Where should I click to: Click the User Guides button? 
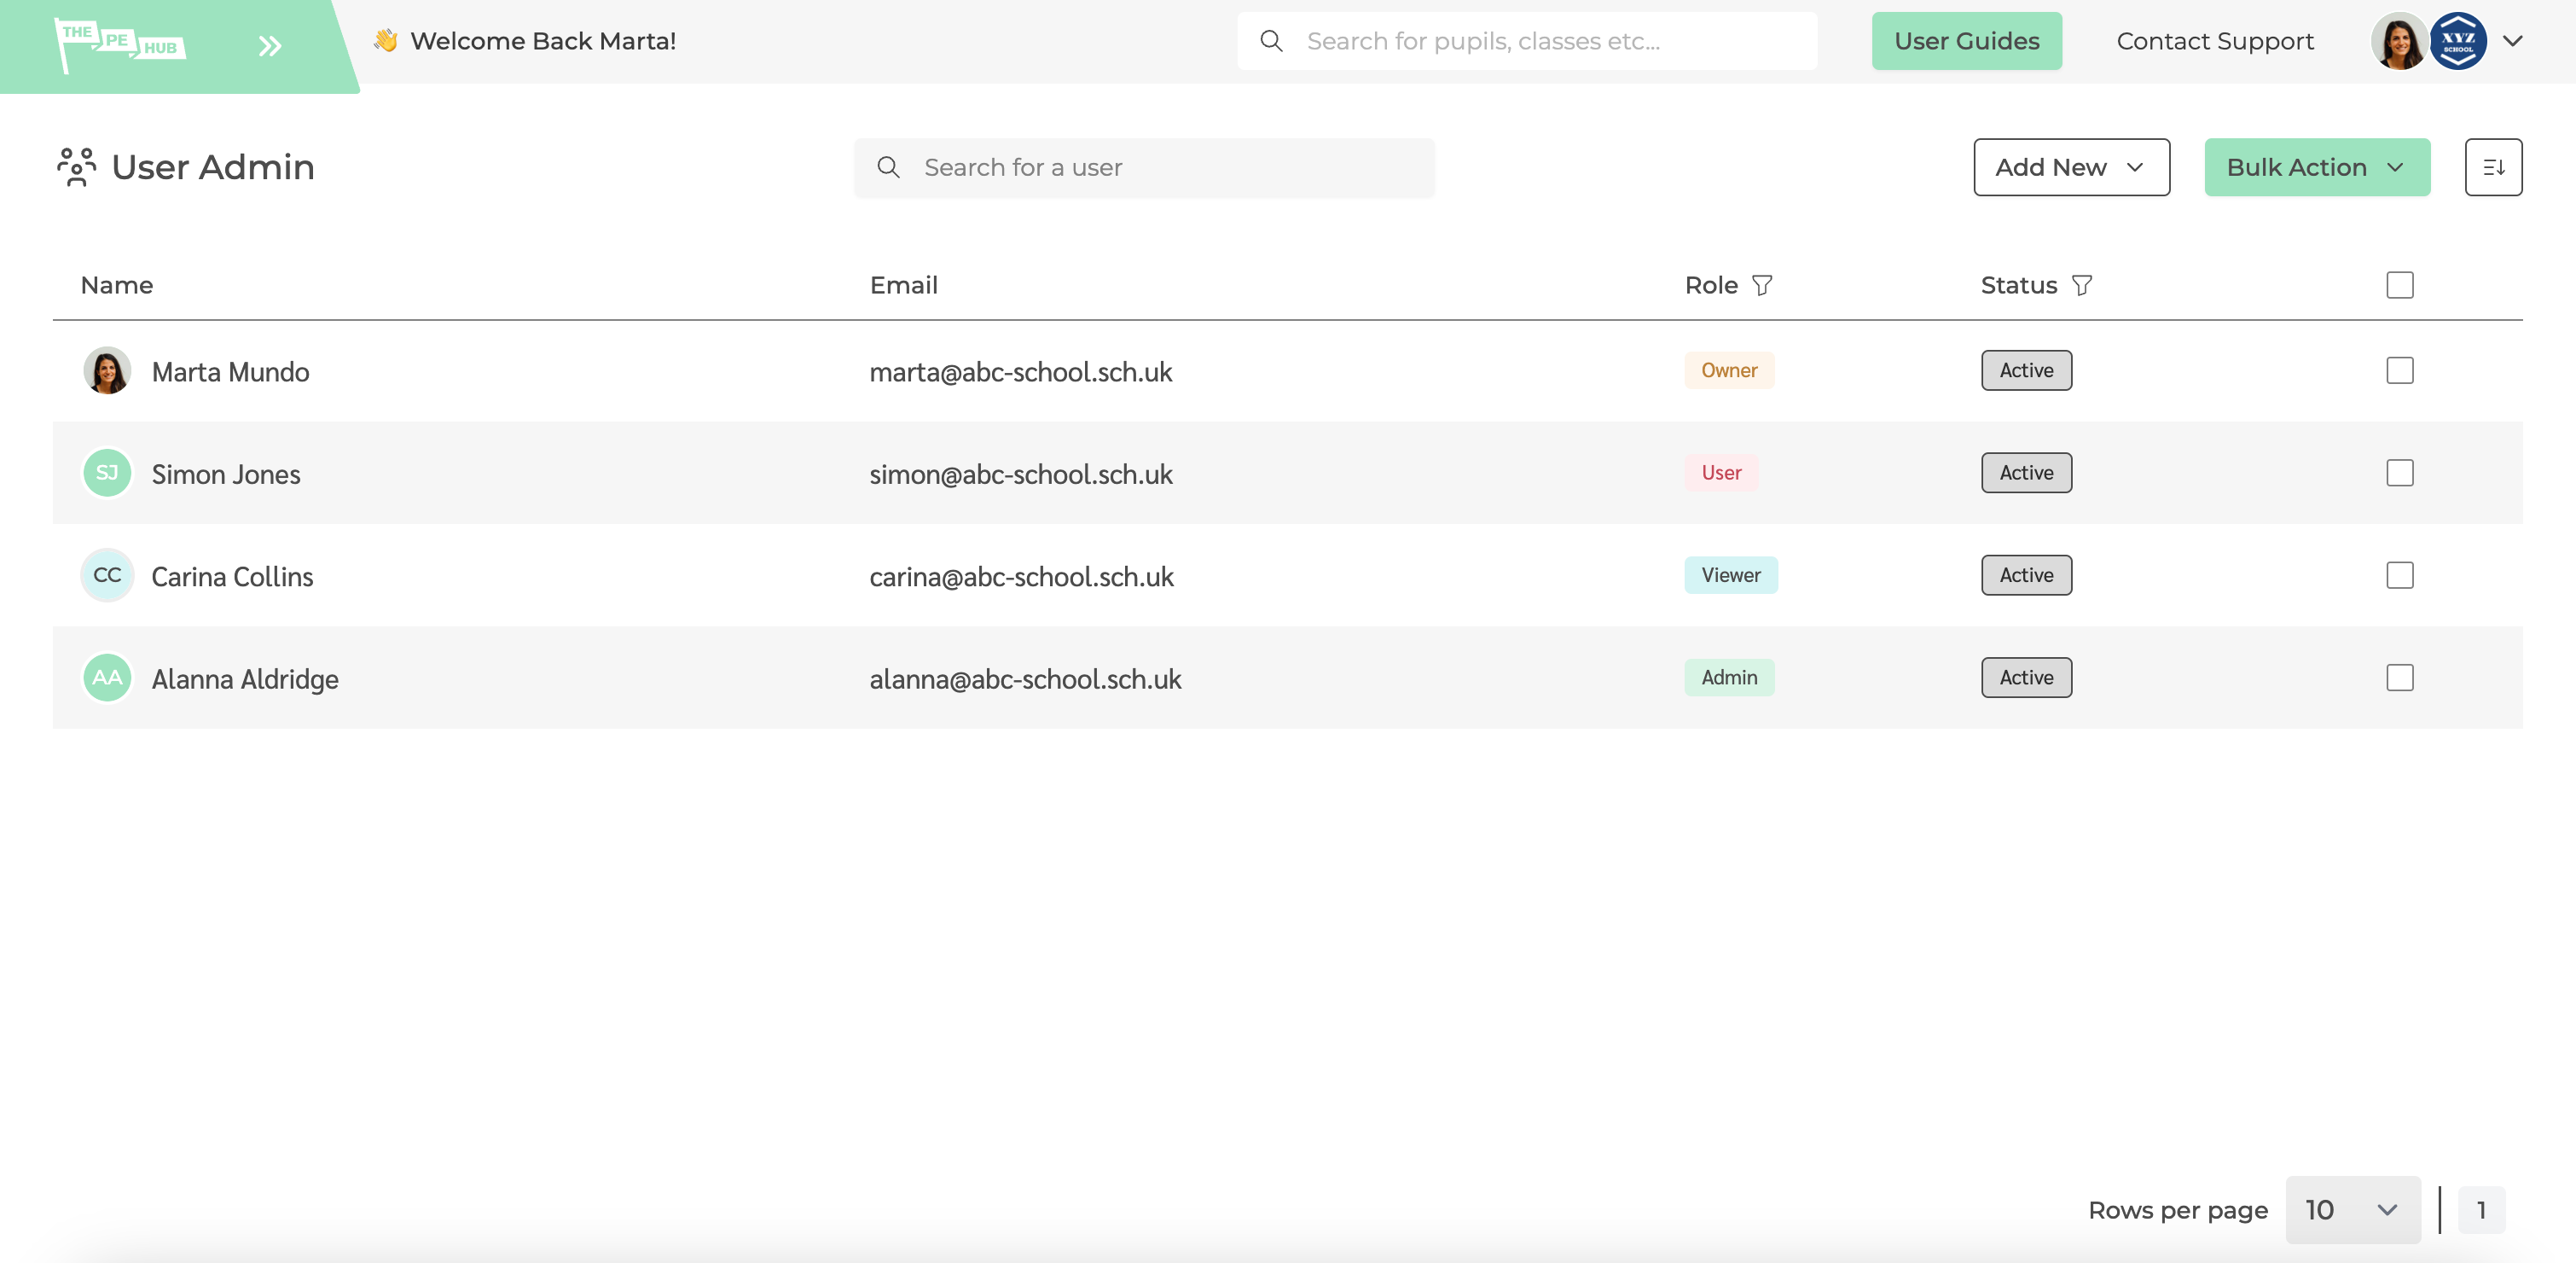(x=1968, y=39)
